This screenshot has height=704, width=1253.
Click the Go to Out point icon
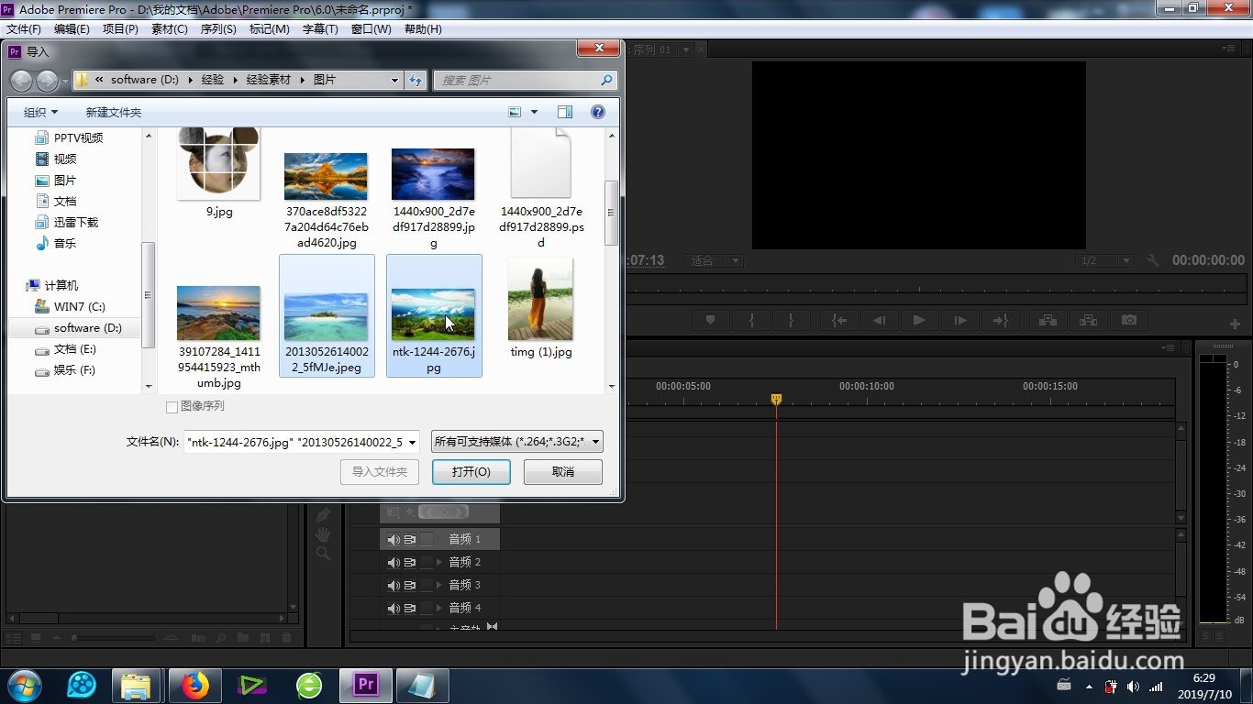click(x=1000, y=320)
